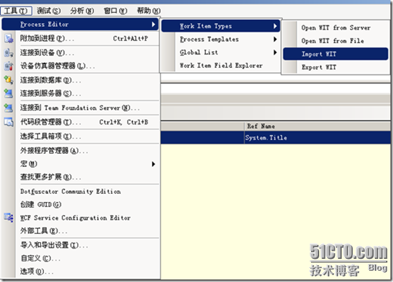The width and height of the screenshot is (393, 282).
Task: Open the 窗口(W) menu
Action: pos(115,11)
